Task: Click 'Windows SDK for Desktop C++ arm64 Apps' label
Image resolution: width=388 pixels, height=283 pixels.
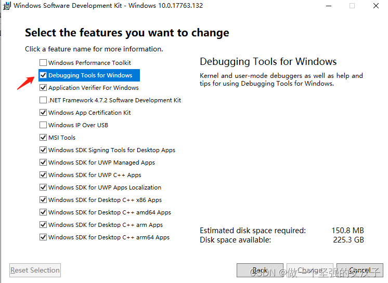Action: (109, 237)
